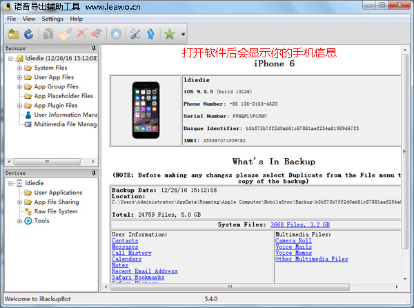Select User App Files tree item
414x308 pixels.
point(54,77)
